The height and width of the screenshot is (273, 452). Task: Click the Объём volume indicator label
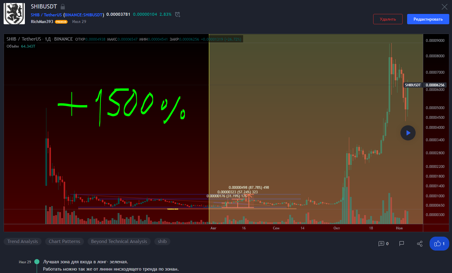coord(13,46)
